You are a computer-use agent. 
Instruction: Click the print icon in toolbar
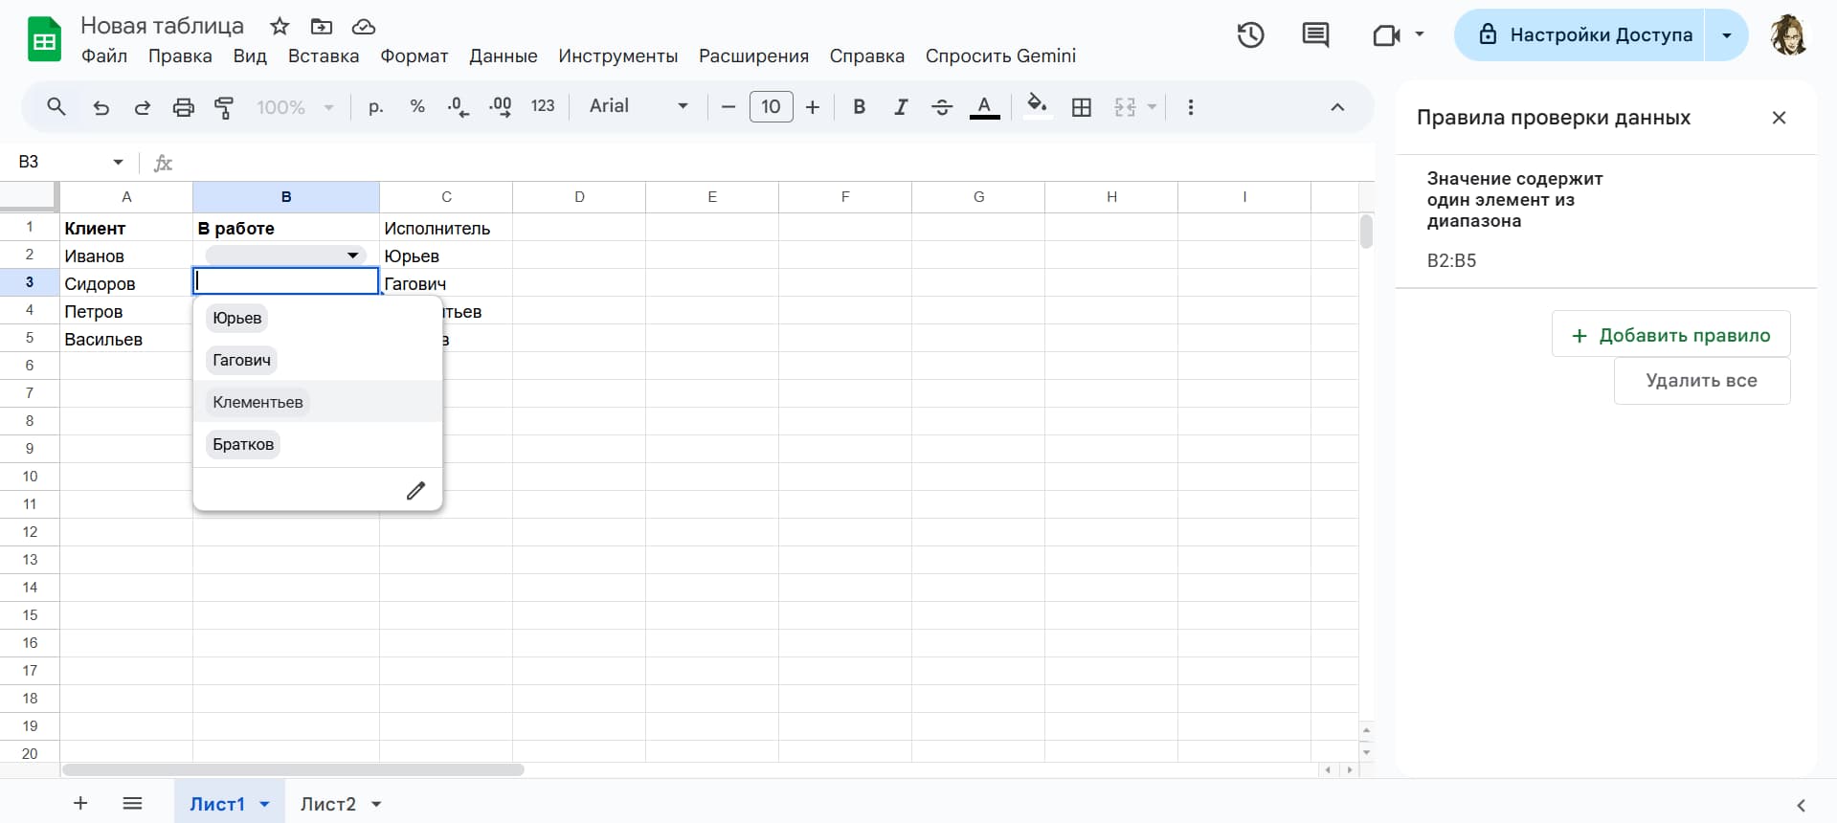[183, 107]
